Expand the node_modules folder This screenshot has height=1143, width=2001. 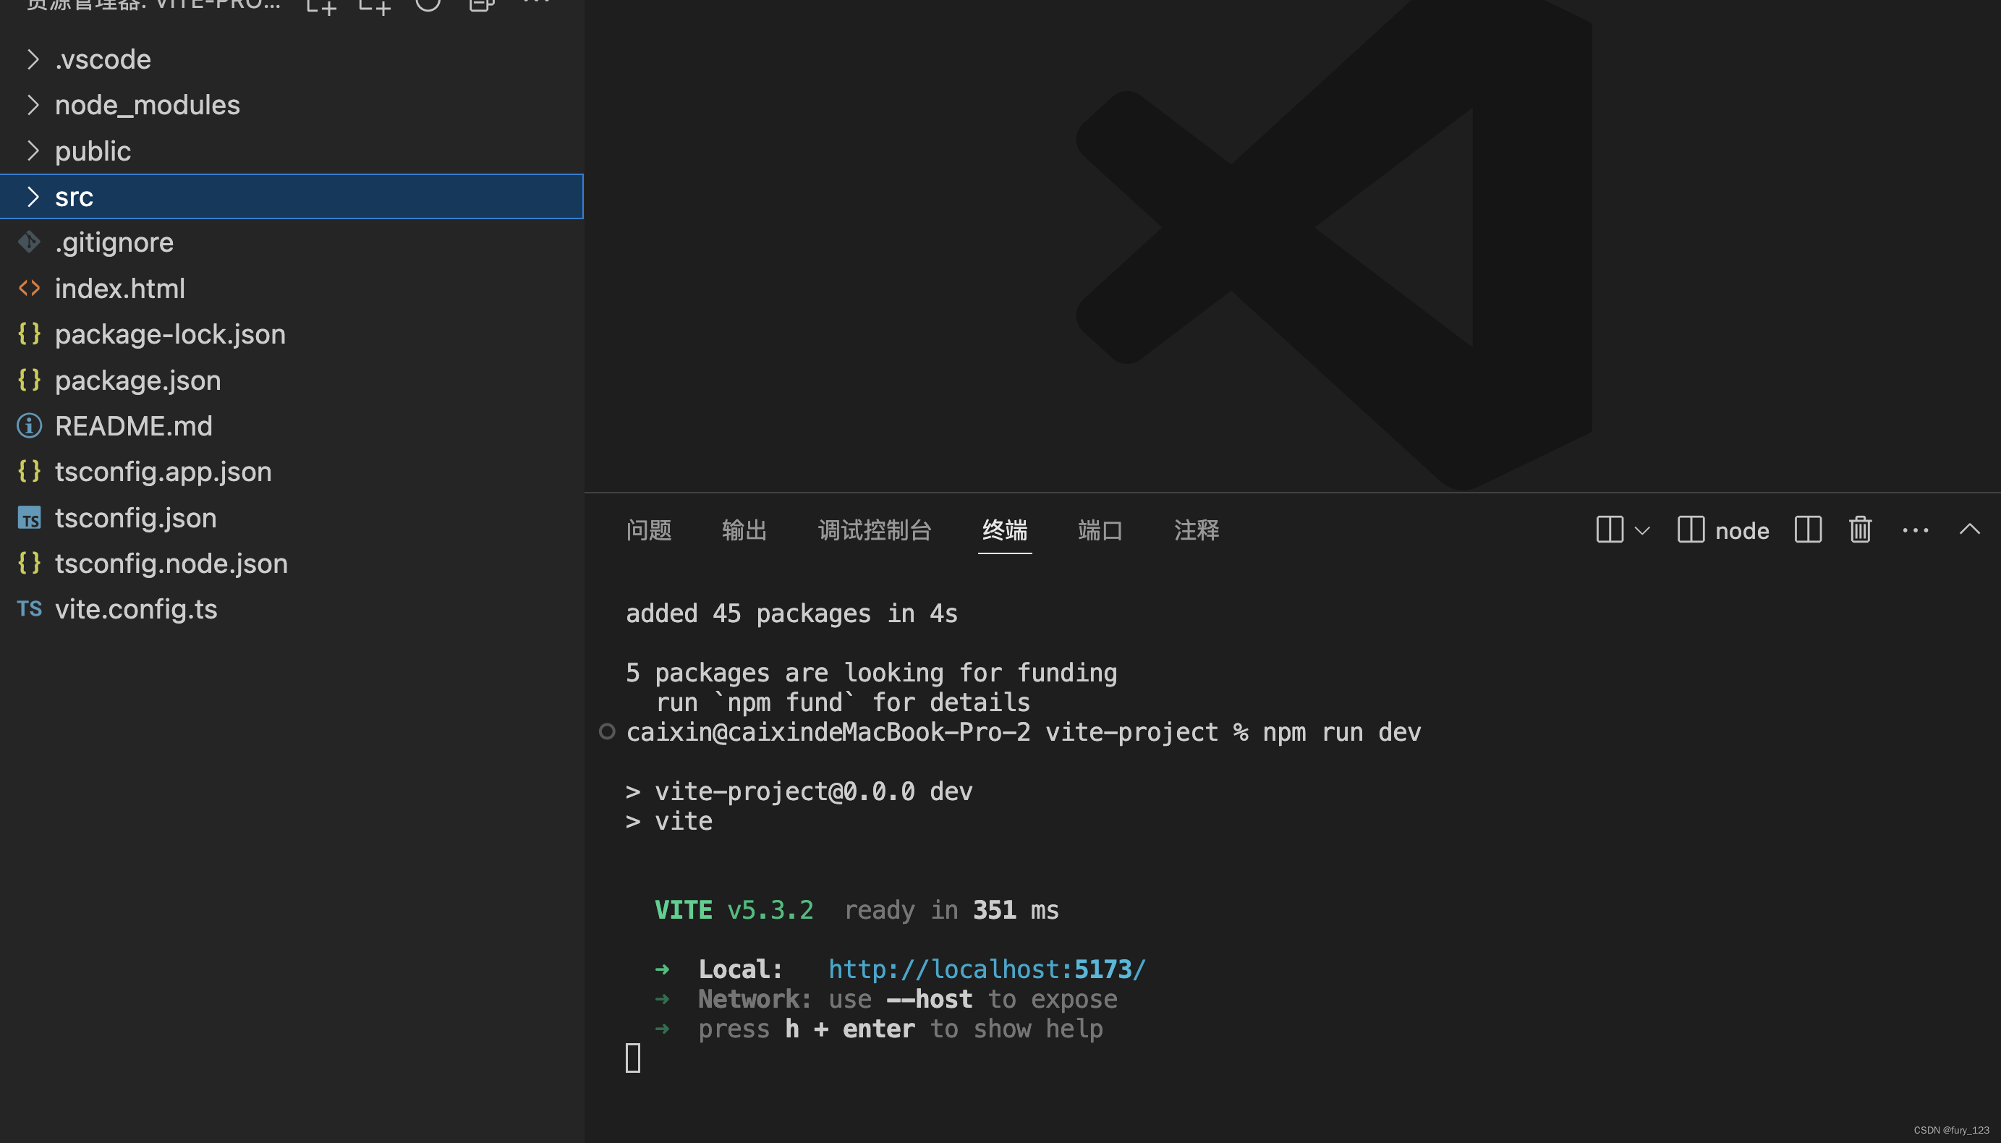coord(147,104)
